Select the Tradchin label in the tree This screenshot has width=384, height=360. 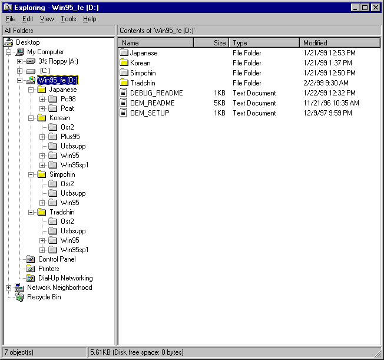(62, 212)
